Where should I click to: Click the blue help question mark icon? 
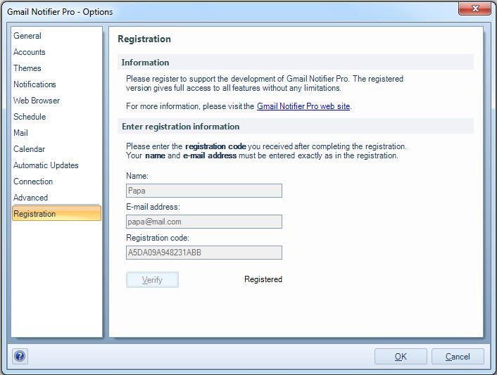[x=20, y=356]
